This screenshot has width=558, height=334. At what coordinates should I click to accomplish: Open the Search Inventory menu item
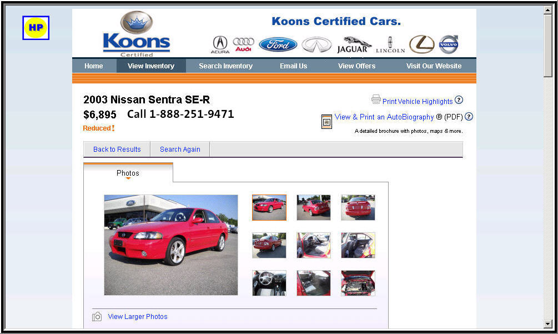coord(225,66)
